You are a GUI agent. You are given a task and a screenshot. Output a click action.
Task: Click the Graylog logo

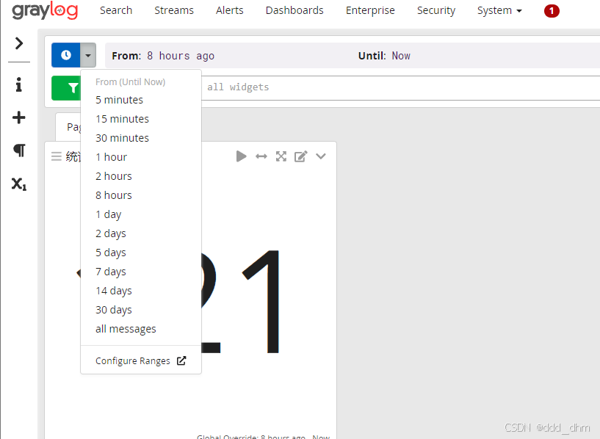point(45,10)
